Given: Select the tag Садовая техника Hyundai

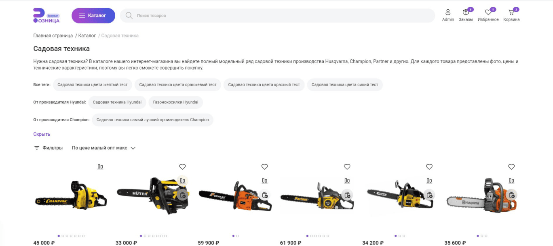Looking at the screenshot, I should click(117, 102).
